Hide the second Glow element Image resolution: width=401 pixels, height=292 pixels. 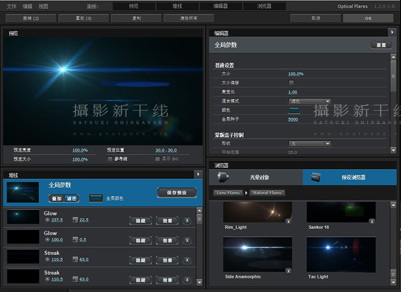tap(141, 240)
